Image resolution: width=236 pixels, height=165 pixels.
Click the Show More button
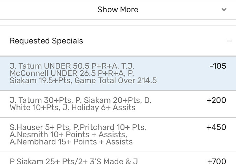(x=118, y=10)
